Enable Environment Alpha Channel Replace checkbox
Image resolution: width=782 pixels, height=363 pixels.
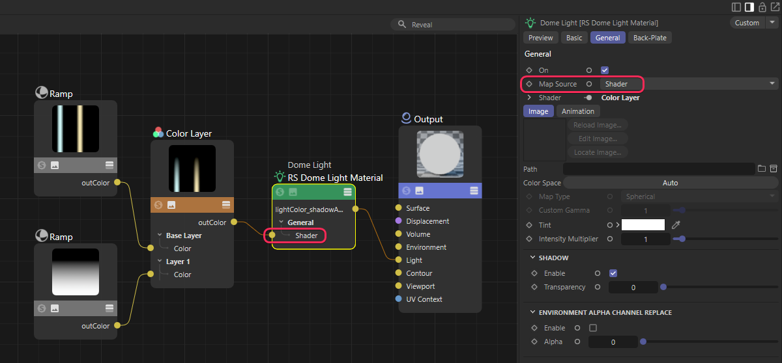tap(593, 328)
